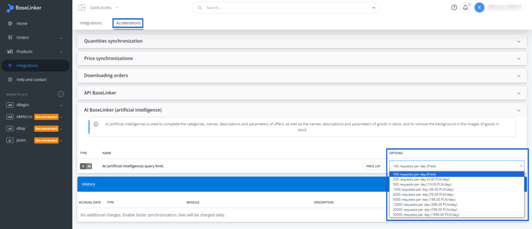Click the AI type badge icon
Viewport: 532px width, 229px height.
point(86,166)
